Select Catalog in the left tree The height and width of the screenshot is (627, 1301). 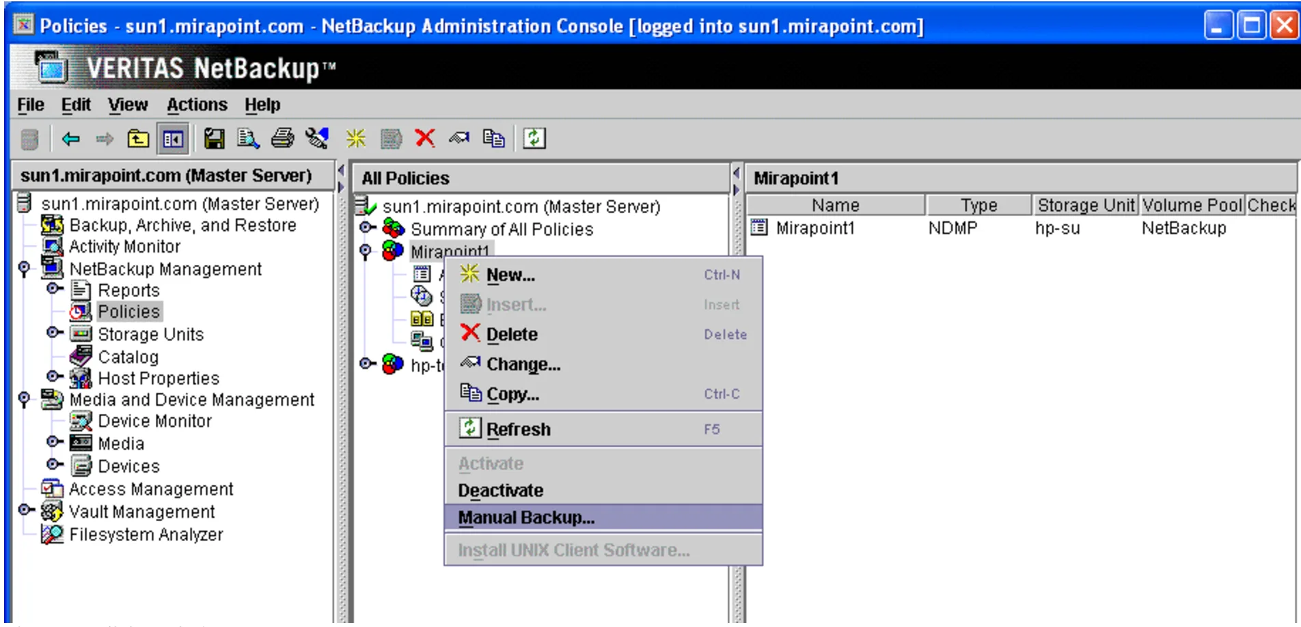point(128,357)
